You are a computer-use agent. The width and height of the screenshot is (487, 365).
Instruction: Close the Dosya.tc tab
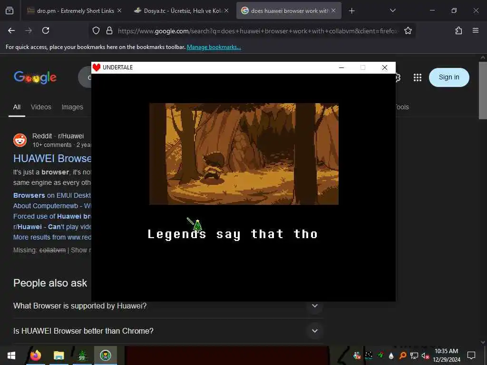tap(226, 10)
